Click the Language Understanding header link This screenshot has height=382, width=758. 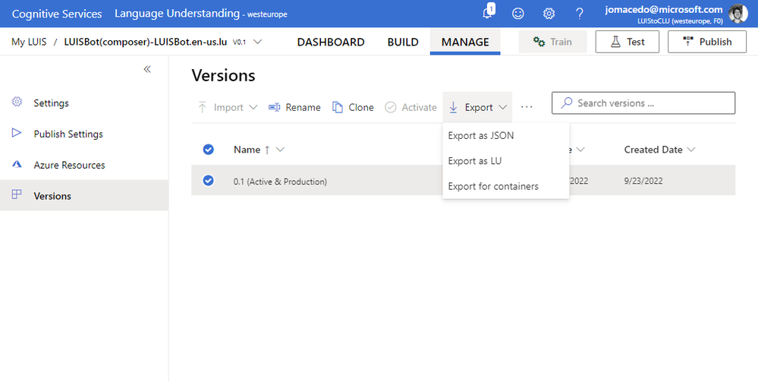click(x=177, y=14)
